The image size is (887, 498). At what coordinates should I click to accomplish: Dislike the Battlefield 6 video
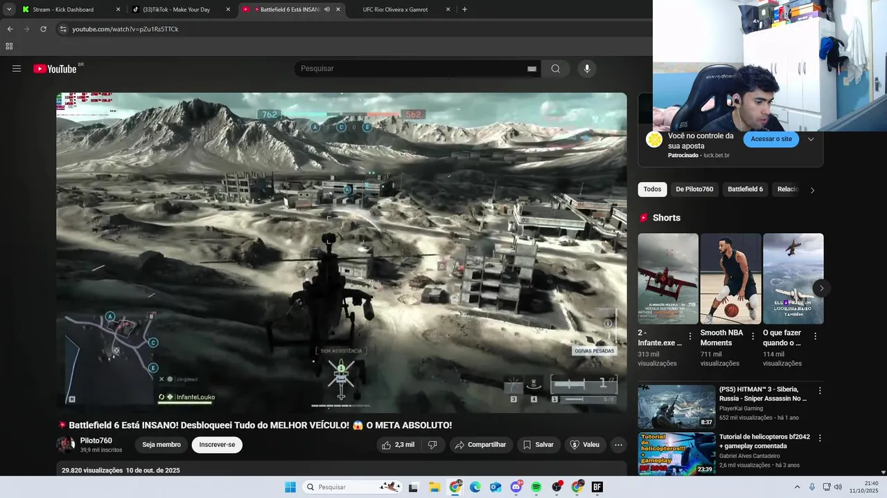coord(432,445)
